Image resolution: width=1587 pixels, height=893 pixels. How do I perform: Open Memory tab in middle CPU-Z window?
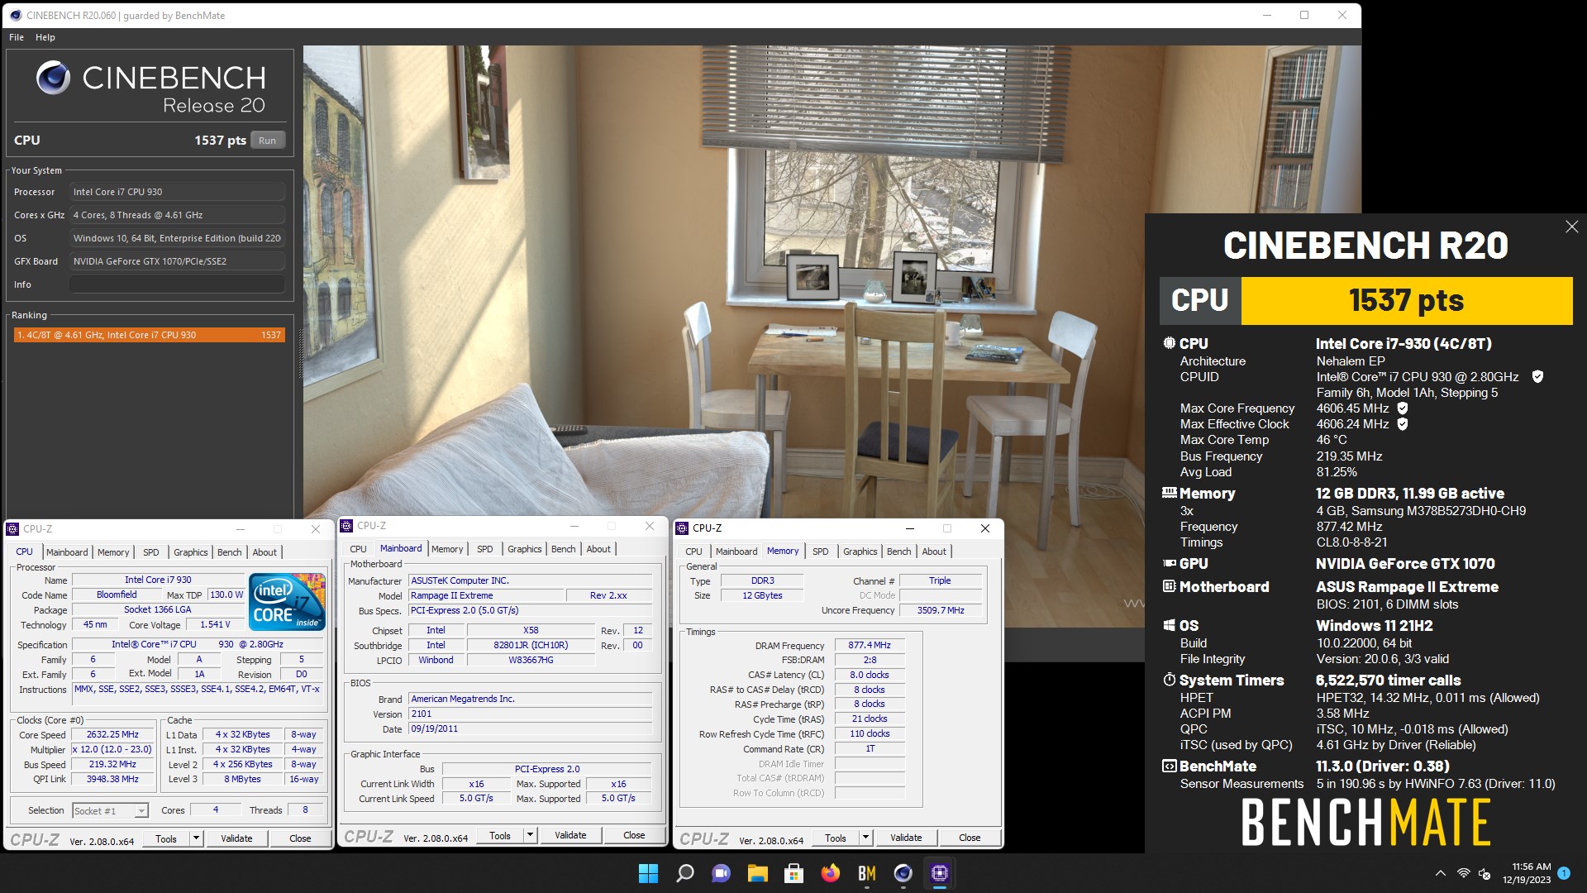click(x=447, y=549)
